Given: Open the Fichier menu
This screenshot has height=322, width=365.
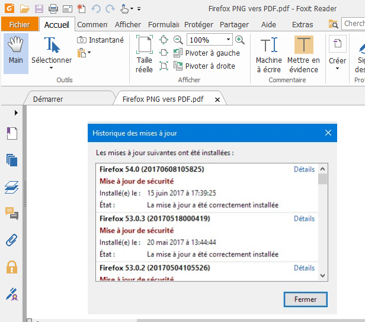Looking at the screenshot, I should [x=20, y=24].
